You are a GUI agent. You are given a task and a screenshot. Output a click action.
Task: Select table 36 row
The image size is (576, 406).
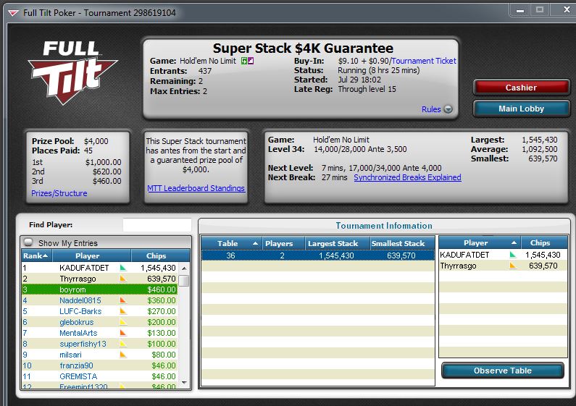pyautogui.click(x=318, y=255)
